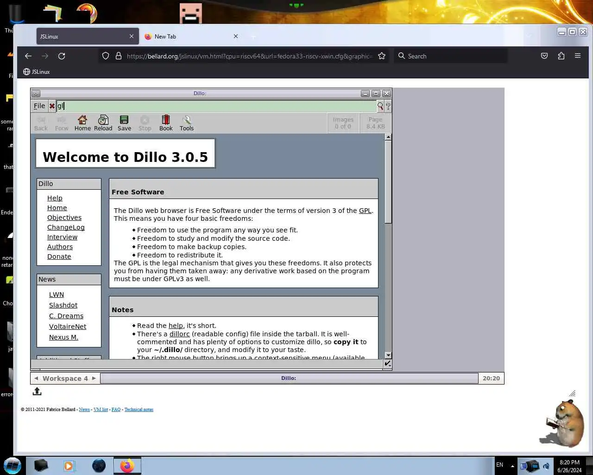This screenshot has height=475, width=593.
Task: Reload the page with Dillo's Reload button
Action: tap(103, 123)
